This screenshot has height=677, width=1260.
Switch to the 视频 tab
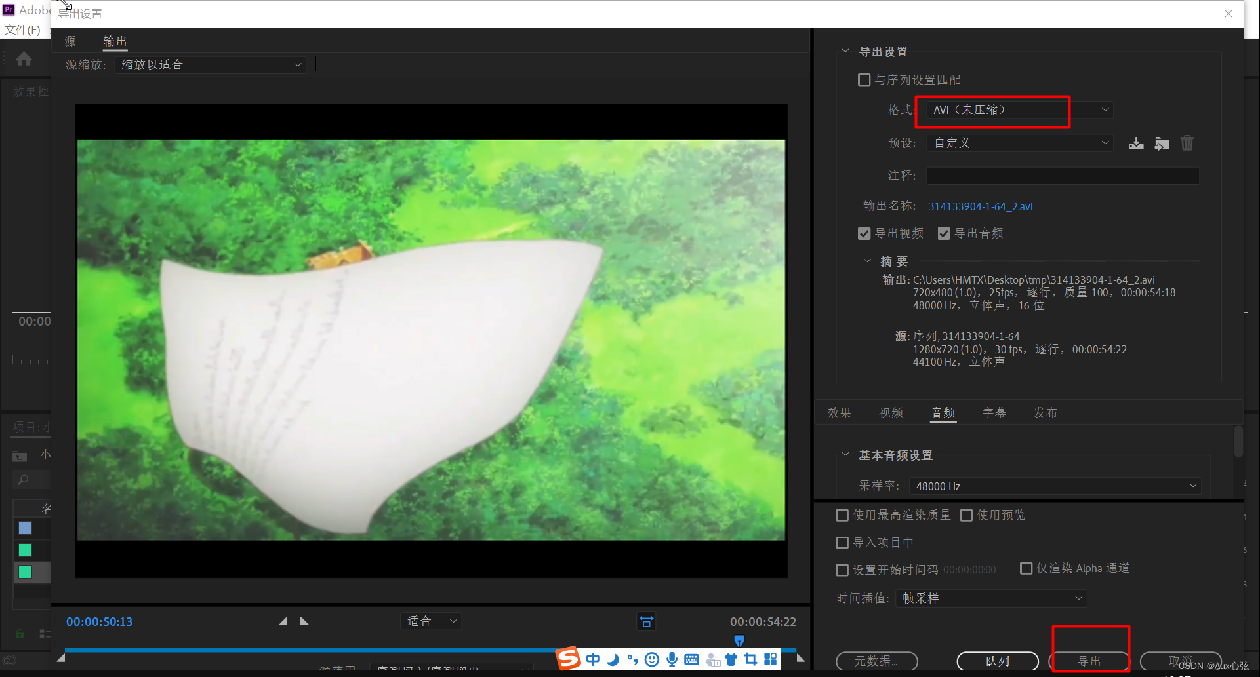point(891,413)
